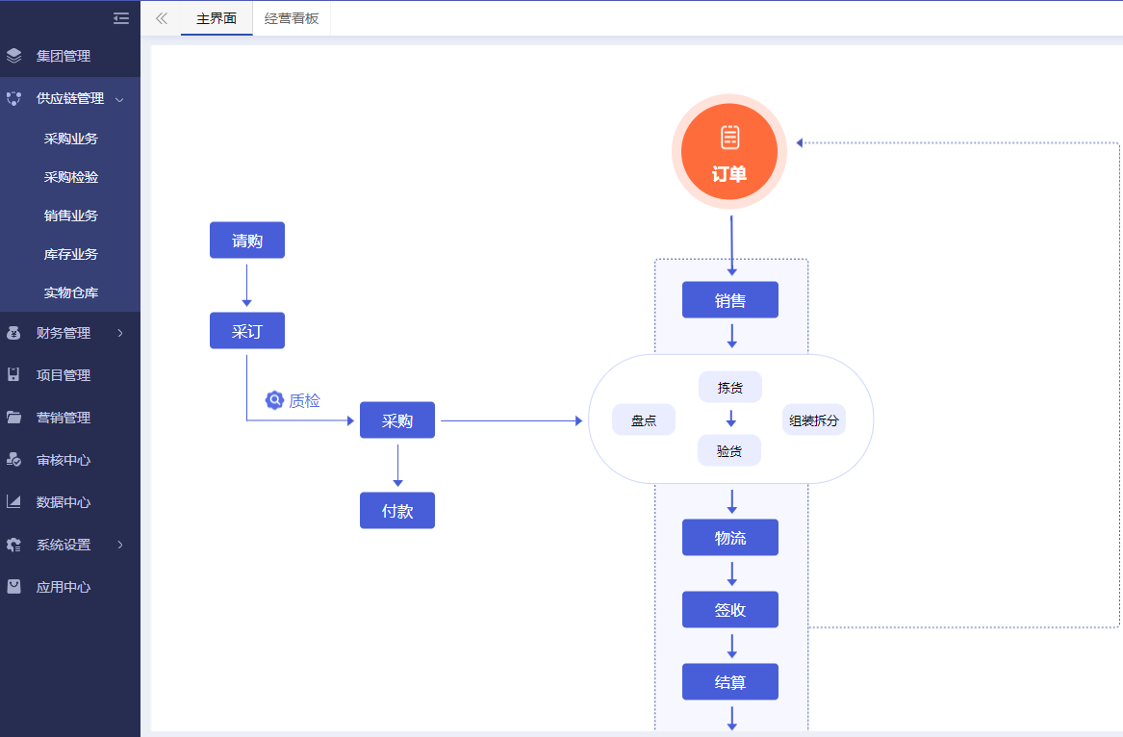Click the 质检 magnifier badge icon

[274, 399]
